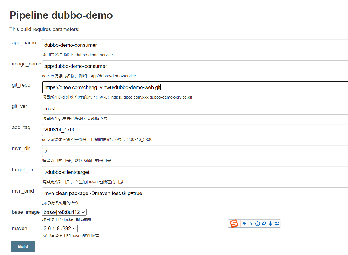
Task: Click the 执行编译使用的maven软件版本 description
Action: coord(71,236)
